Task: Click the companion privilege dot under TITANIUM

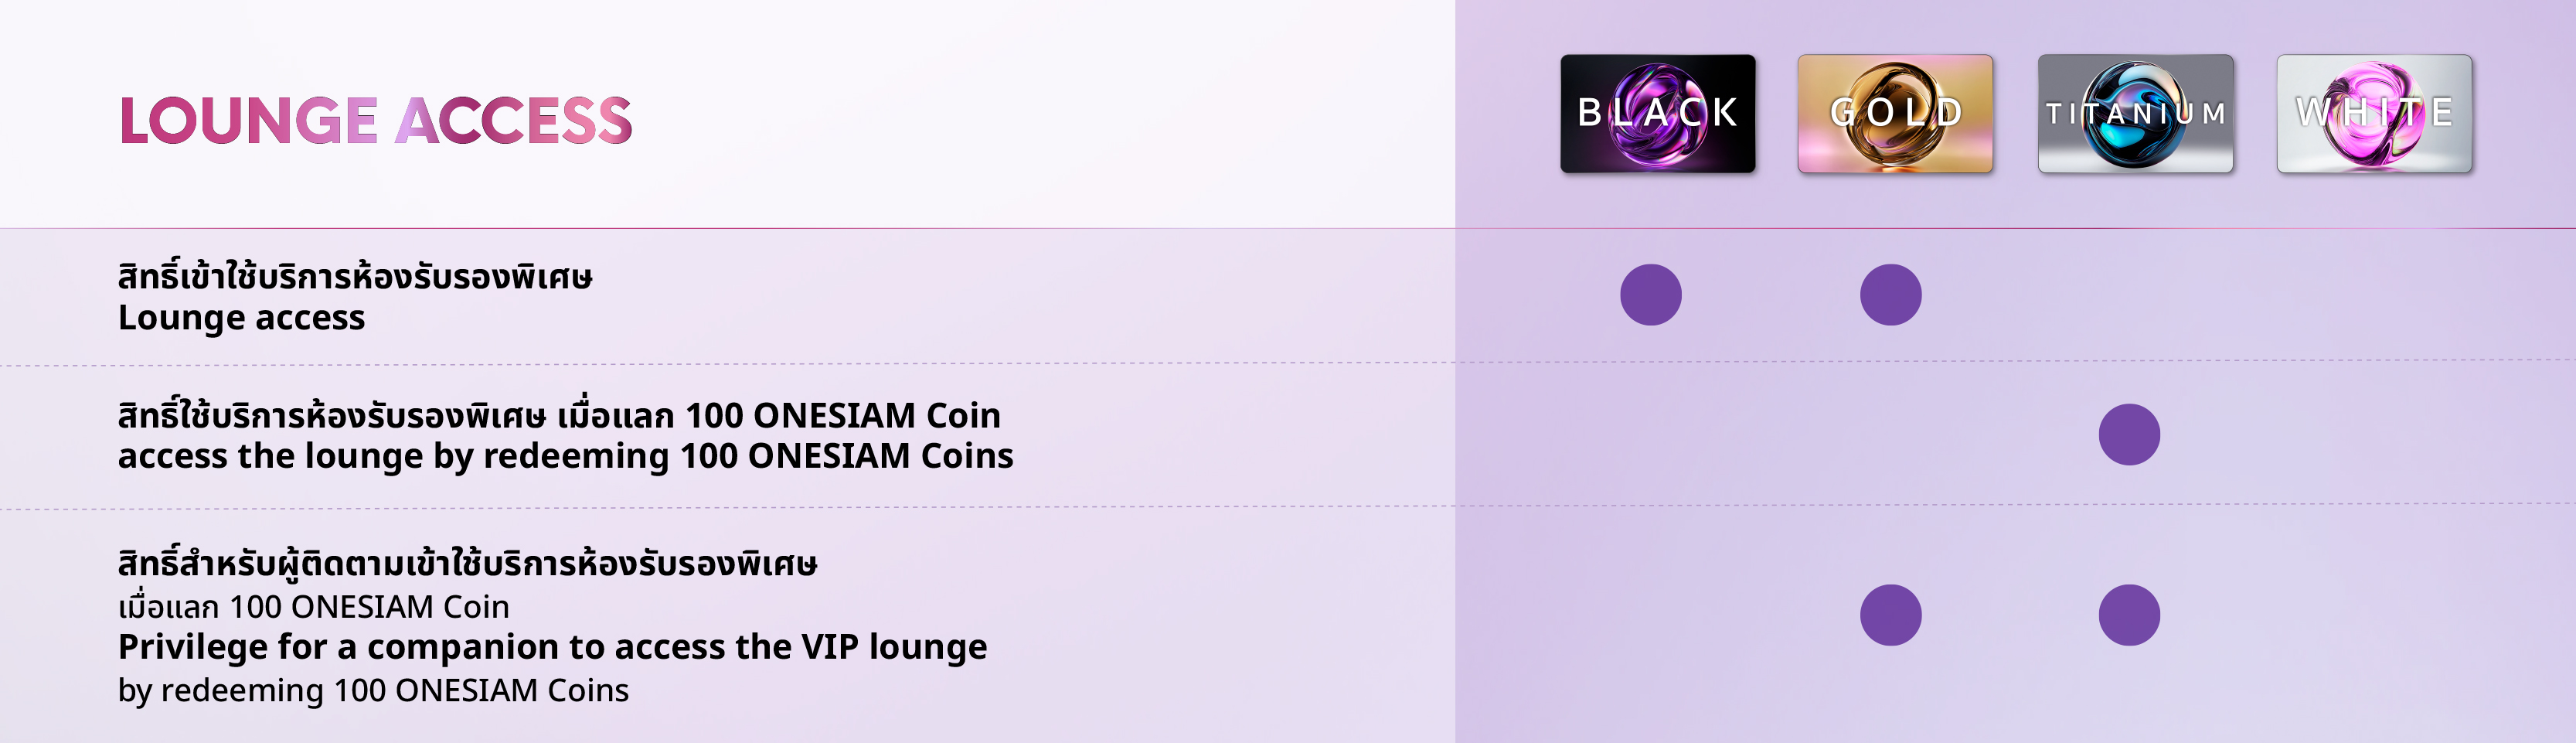Action: [2129, 615]
